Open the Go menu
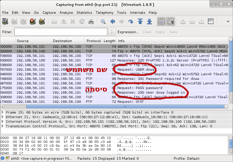Viewport: 233px width, 162px height. (x=36, y=13)
